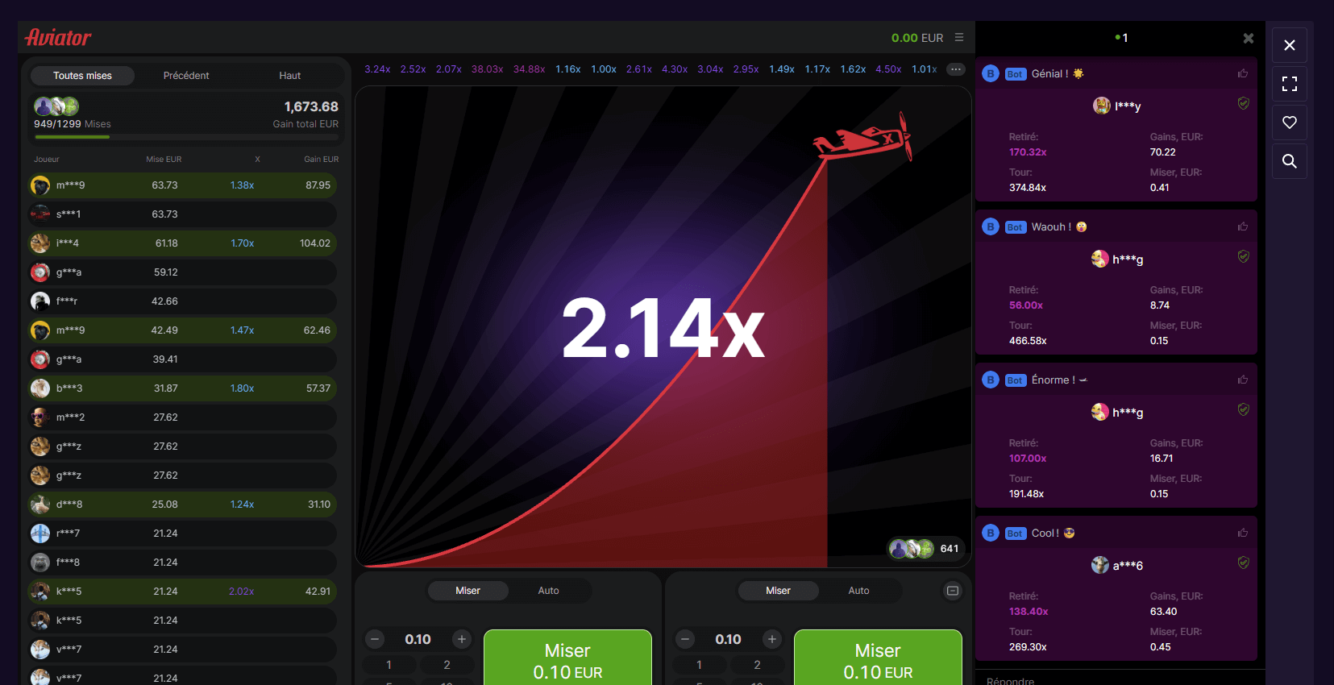
Task: Toggle fullscreen mode icon
Action: click(x=1290, y=84)
